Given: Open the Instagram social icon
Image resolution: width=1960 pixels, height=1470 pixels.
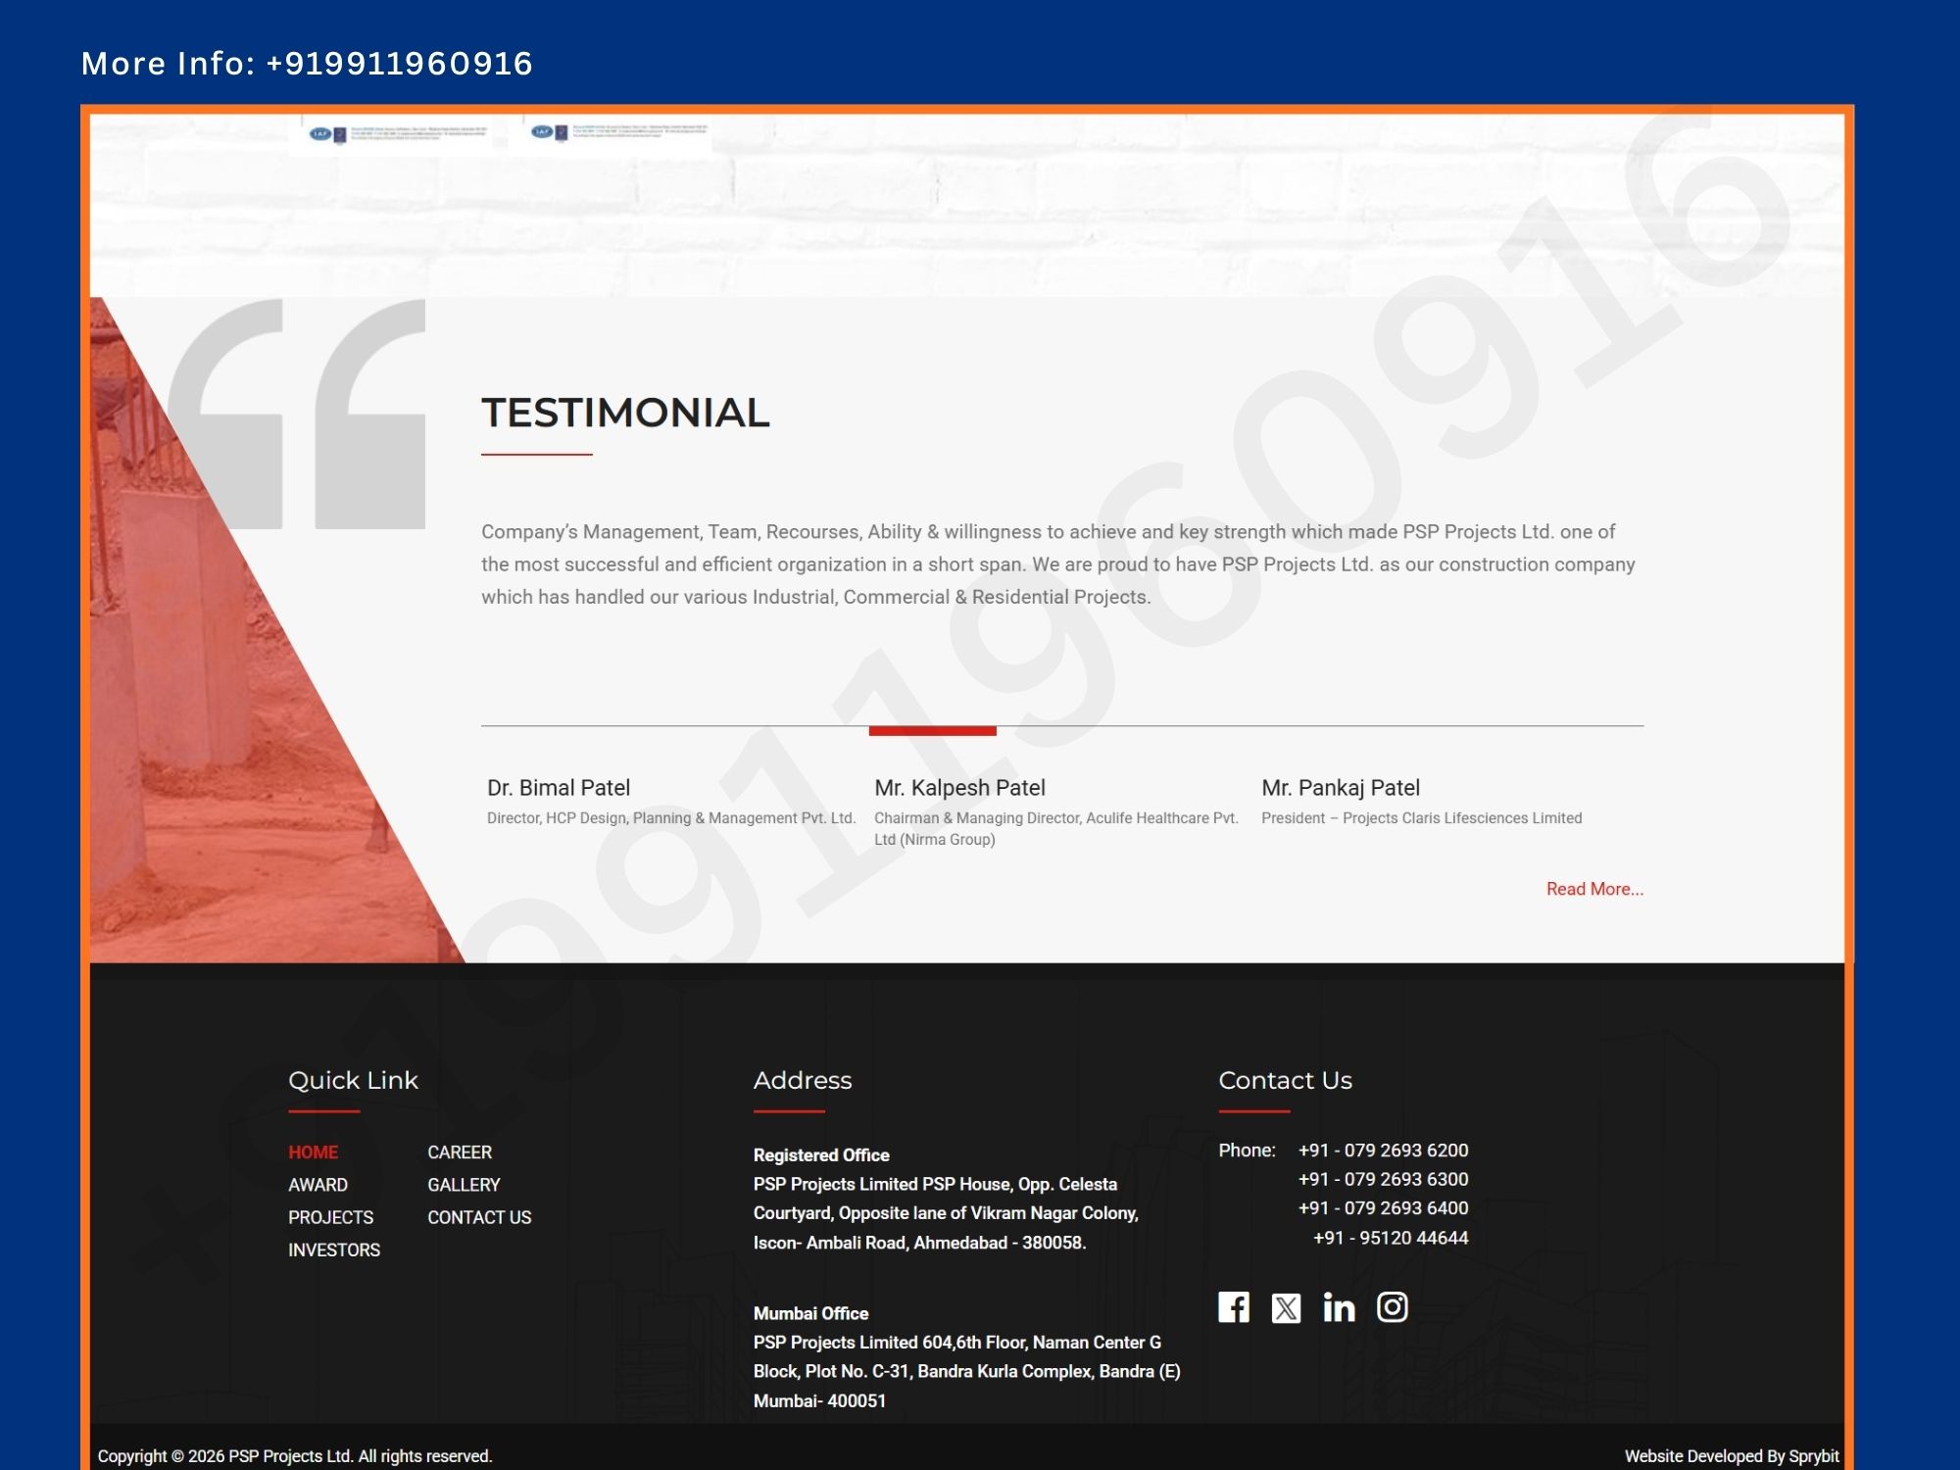Looking at the screenshot, I should coord(1392,1307).
